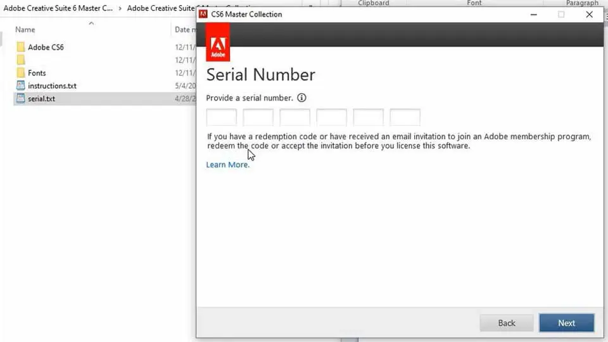This screenshot has height=342, width=608.
Task: Click the Clipboard group label in background ribbon
Action: 374,3
